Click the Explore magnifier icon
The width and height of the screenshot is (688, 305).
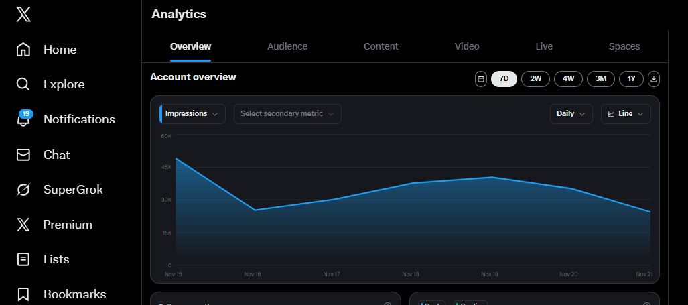coord(23,84)
